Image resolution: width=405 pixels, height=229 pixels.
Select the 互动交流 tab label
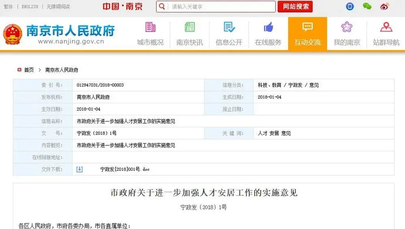pos(308,42)
